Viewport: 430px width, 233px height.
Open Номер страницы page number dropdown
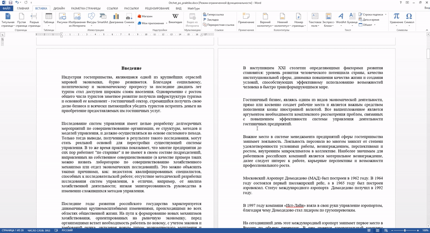point(298,19)
